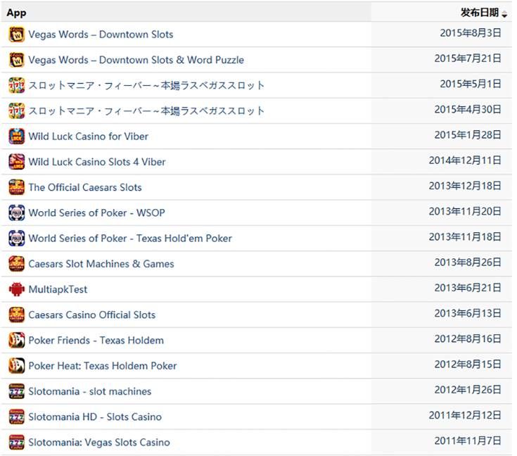The height and width of the screenshot is (456, 517).
Task: Click the Caesars Slot Machines & Games icon
Action: (x=16, y=264)
